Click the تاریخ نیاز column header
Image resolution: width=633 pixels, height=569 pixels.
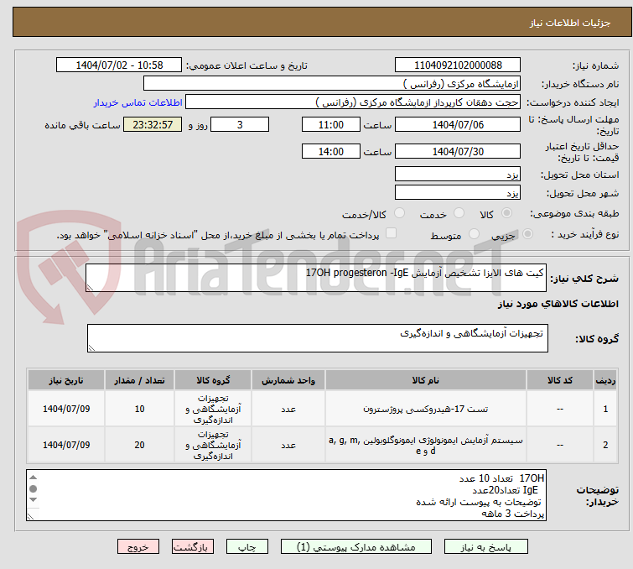66,380
